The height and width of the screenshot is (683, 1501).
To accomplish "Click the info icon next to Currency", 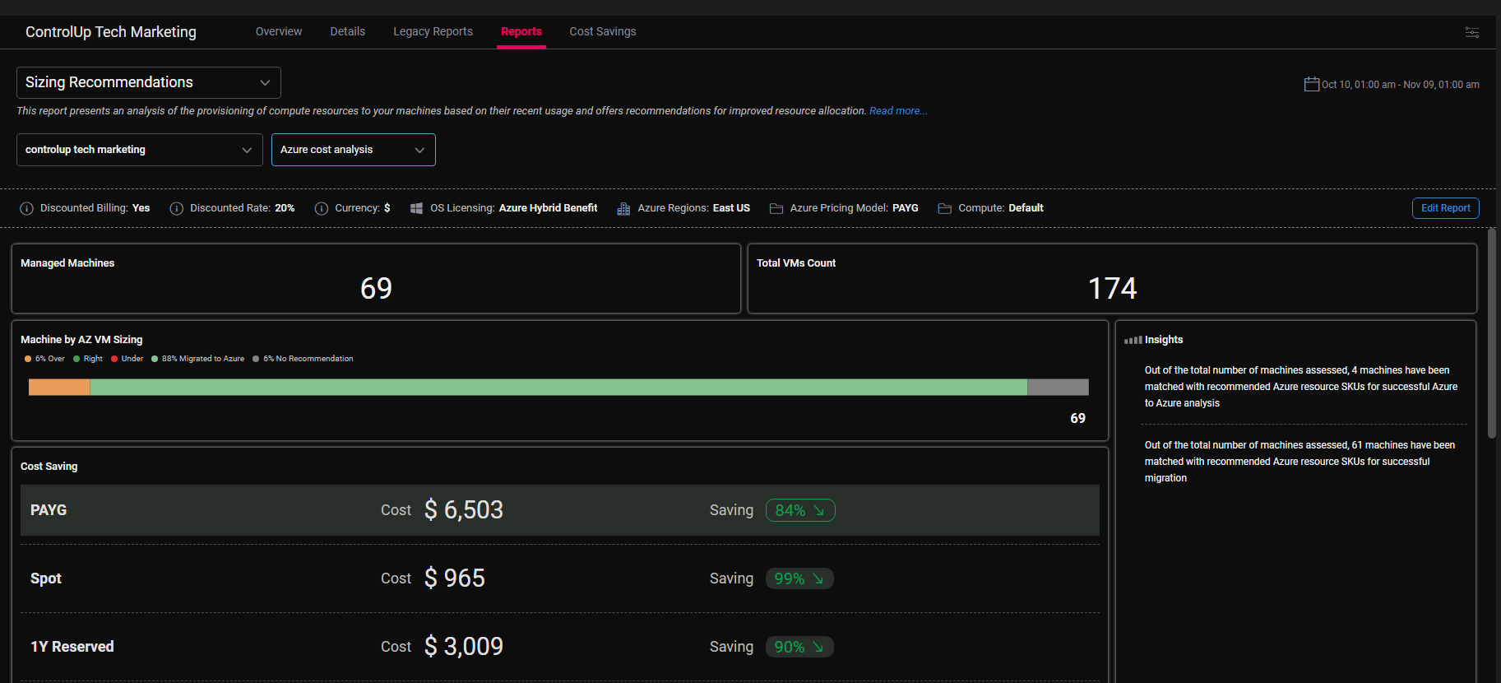I will (321, 208).
